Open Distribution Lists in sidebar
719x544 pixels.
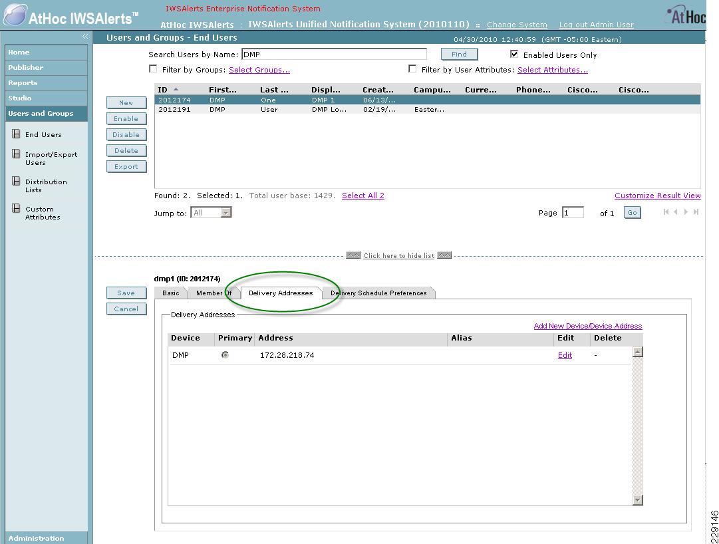46,186
